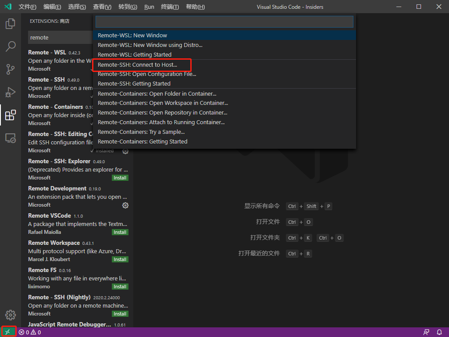Select 'Remote-WSL: Getting Started' command
The width and height of the screenshot is (449, 337).
click(224, 55)
